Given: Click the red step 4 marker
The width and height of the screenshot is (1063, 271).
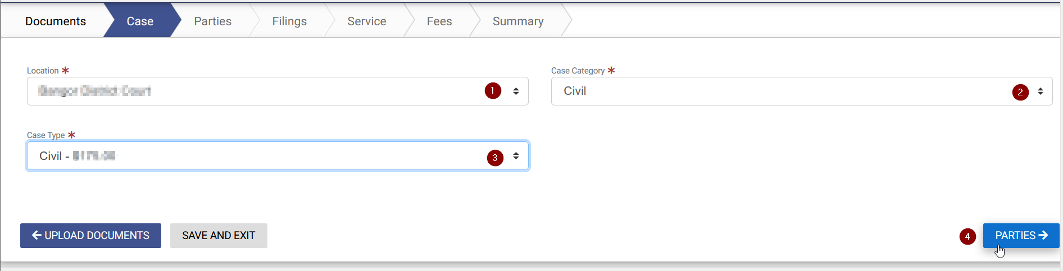Looking at the screenshot, I should (x=967, y=236).
